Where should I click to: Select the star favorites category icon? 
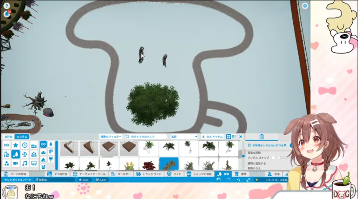(x=16, y=145)
